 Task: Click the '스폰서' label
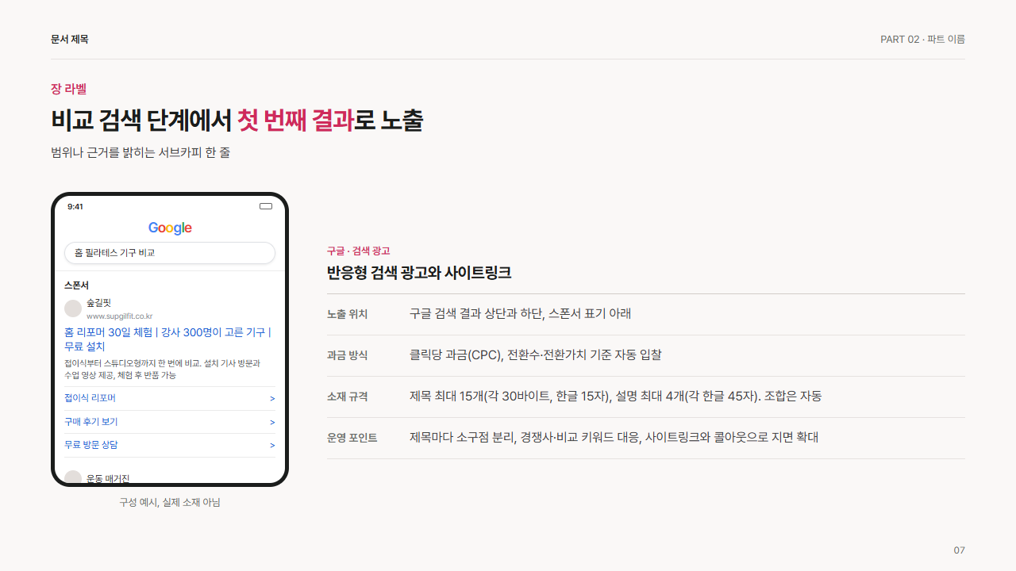click(76, 285)
